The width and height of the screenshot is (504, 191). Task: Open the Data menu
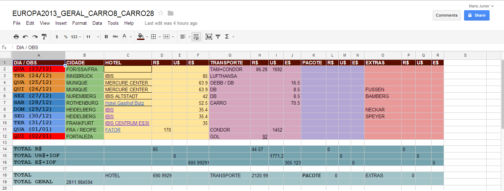click(x=97, y=23)
